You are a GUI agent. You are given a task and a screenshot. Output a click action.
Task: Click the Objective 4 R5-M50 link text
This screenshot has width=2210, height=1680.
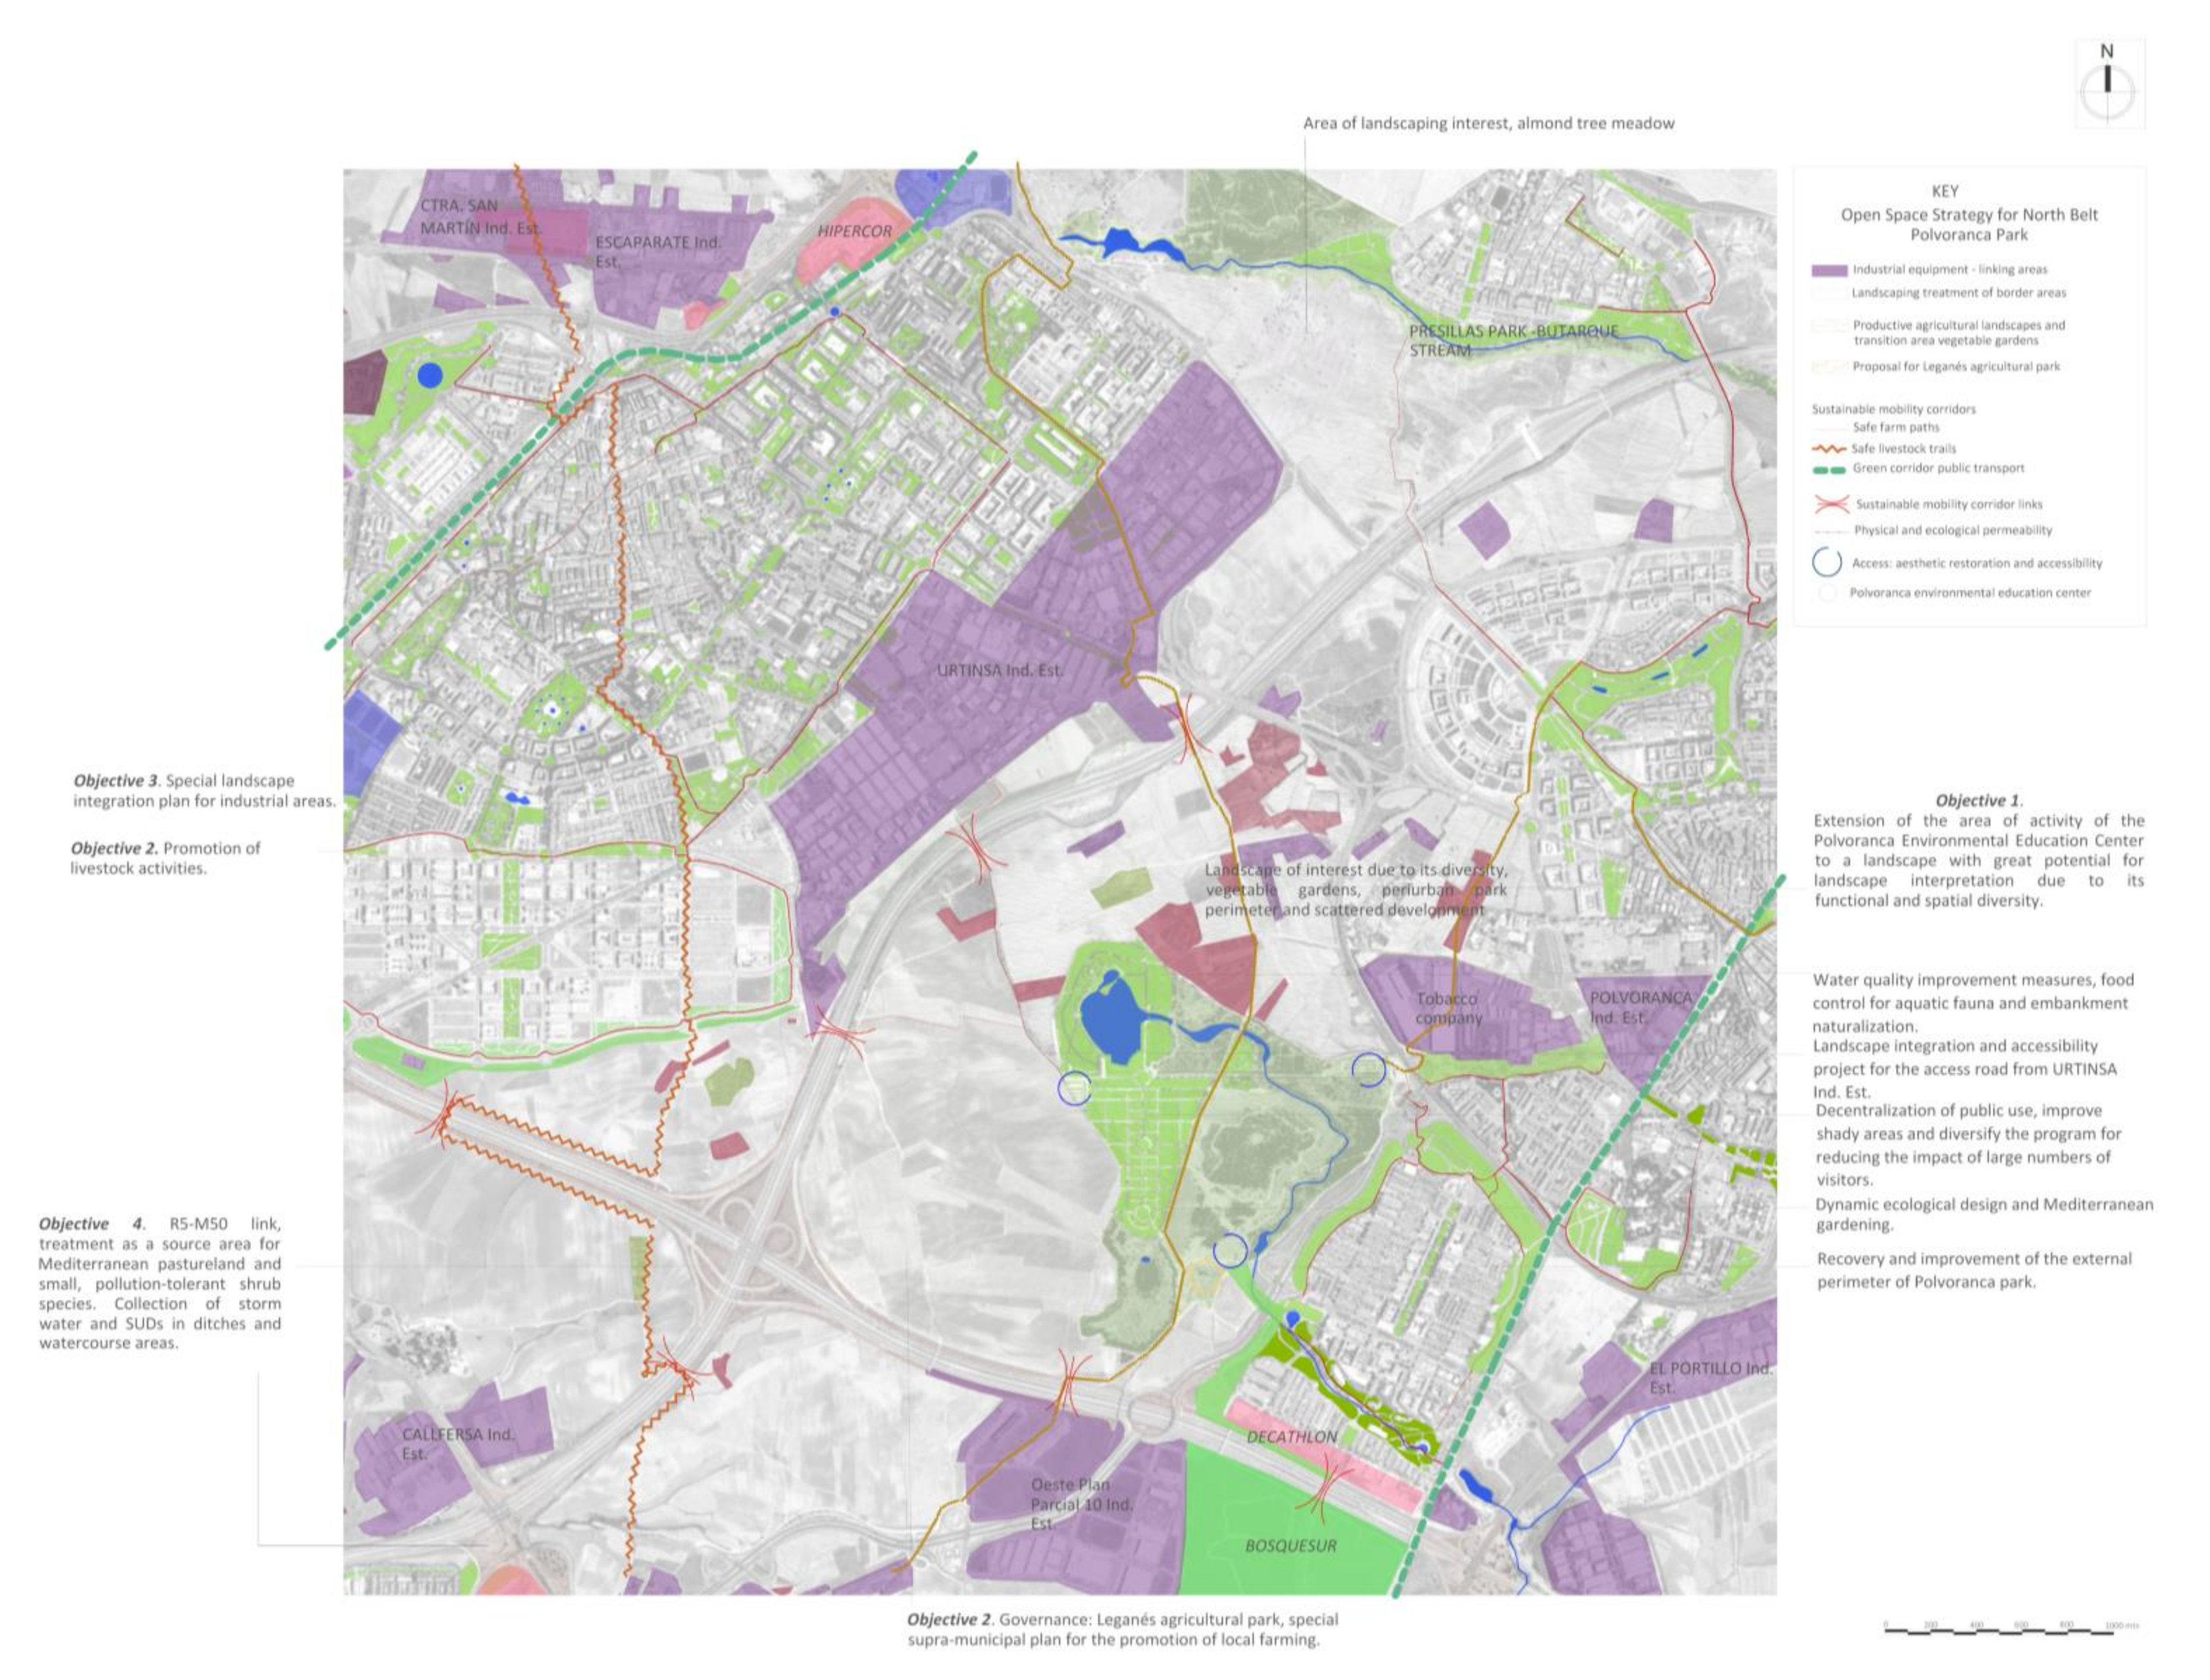point(160,1283)
